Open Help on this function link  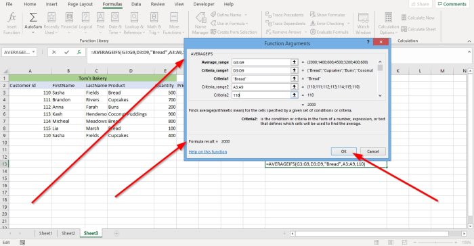coord(208,152)
